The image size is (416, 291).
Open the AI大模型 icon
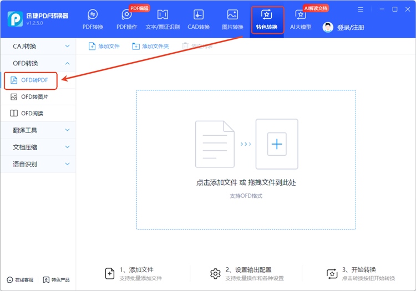coord(301,14)
